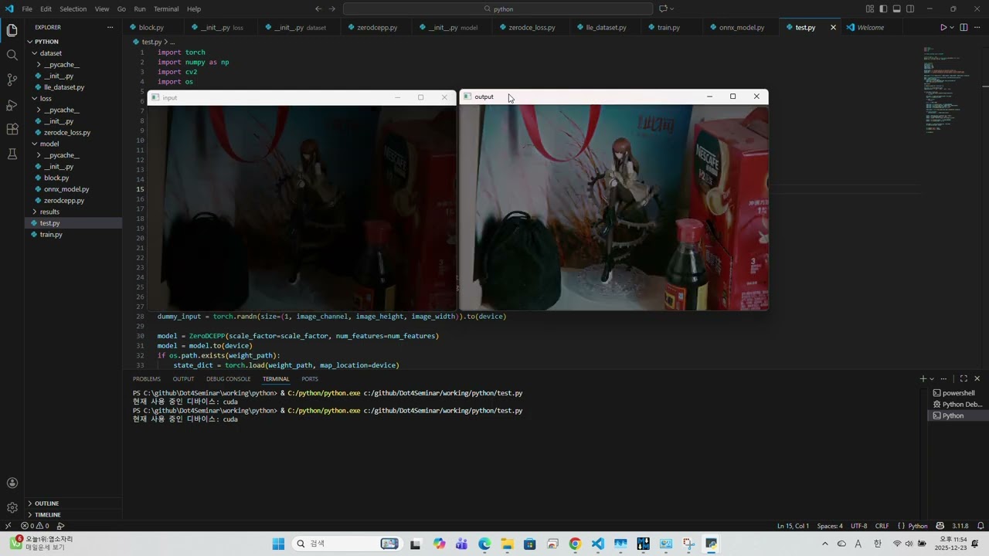Open the notifications bell in status bar

(981, 526)
